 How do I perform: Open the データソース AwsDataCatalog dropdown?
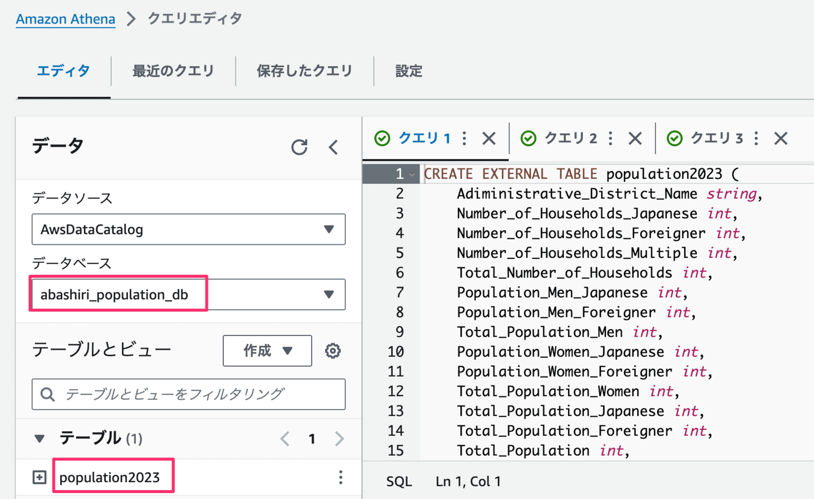188,229
